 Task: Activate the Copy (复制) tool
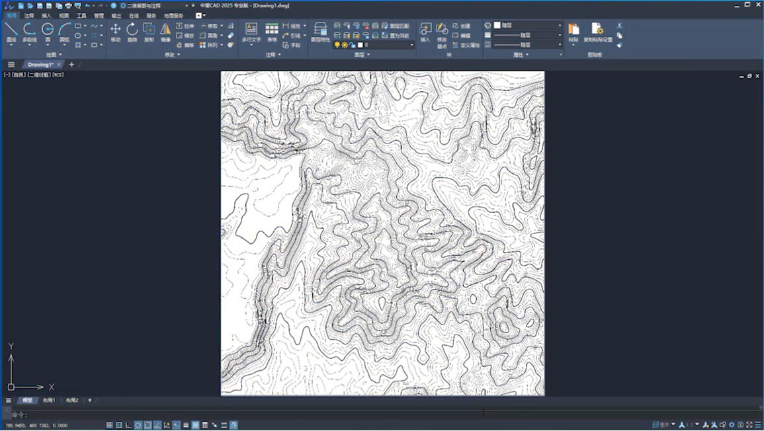pos(149,32)
